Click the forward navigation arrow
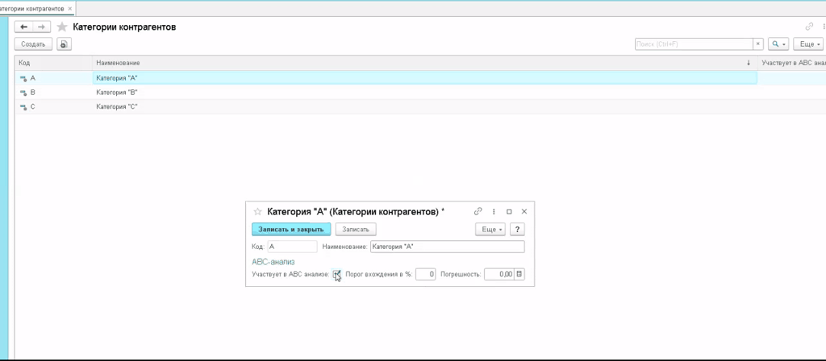 (41, 27)
